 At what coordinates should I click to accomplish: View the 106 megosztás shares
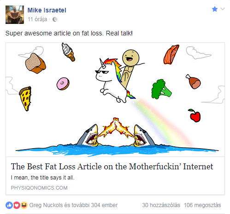click(202, 205)
